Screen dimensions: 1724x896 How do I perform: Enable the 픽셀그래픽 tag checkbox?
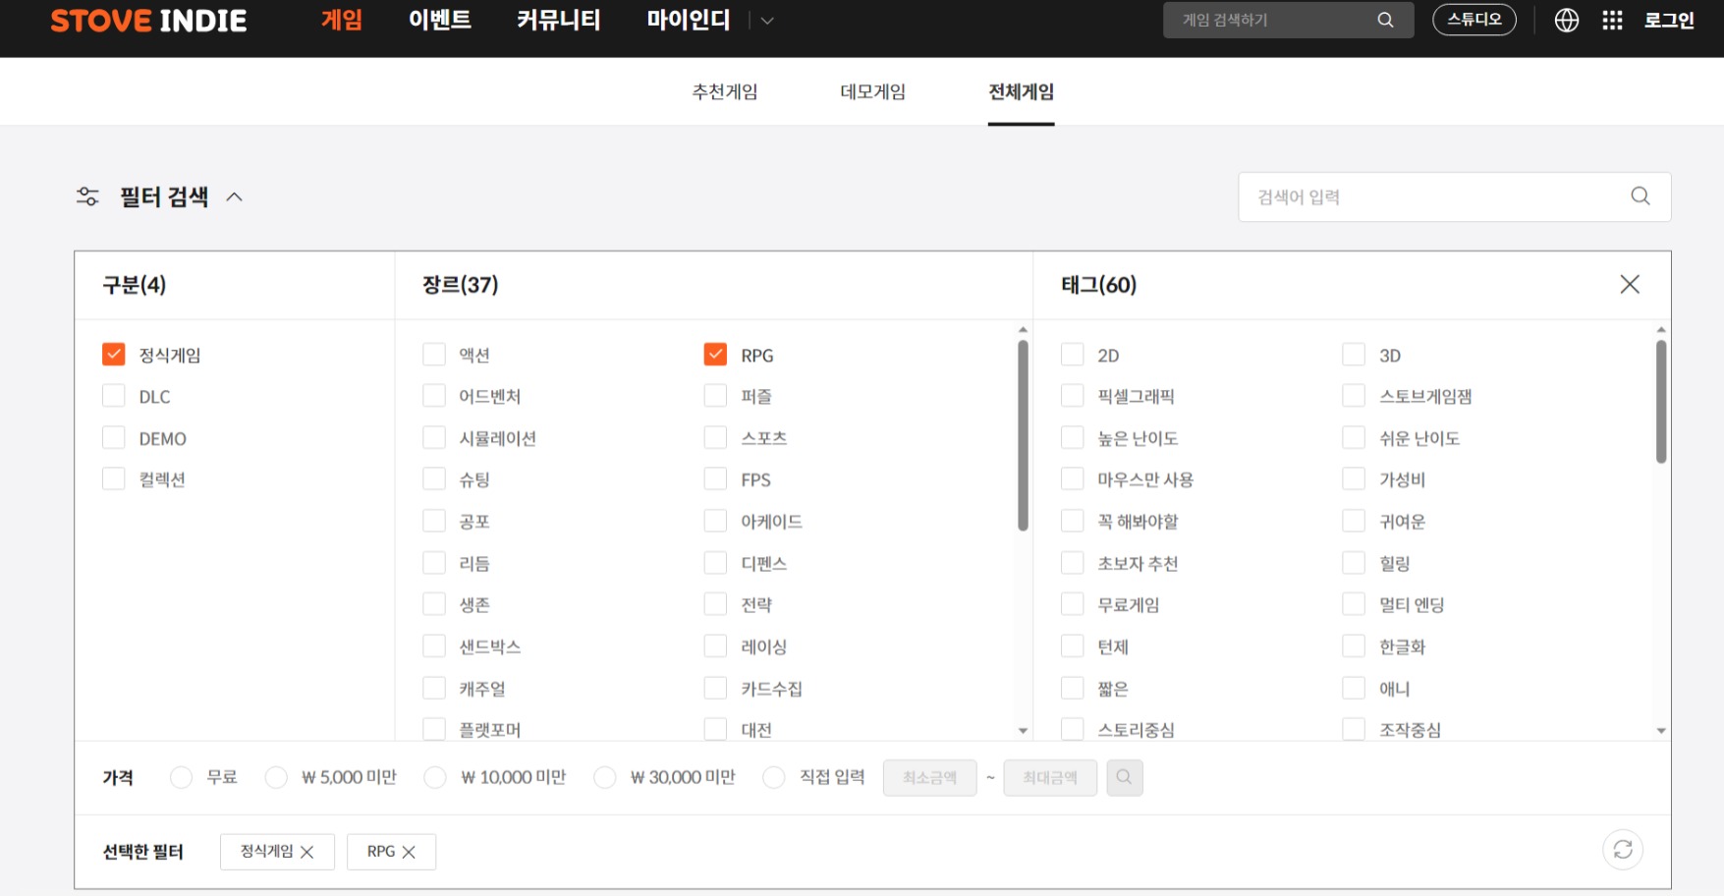1072,396
